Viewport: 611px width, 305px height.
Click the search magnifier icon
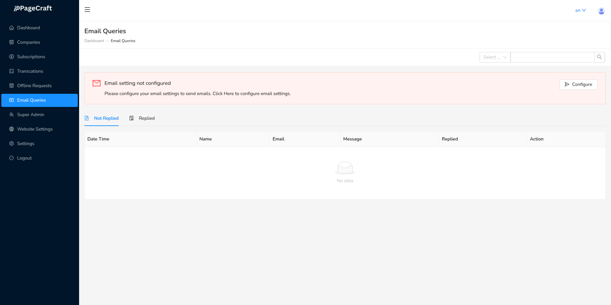pyautogui.click(x=599, y=57)
